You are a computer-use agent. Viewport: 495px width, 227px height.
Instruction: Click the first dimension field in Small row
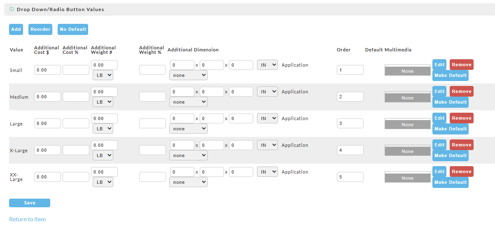[x=182, y=65]
